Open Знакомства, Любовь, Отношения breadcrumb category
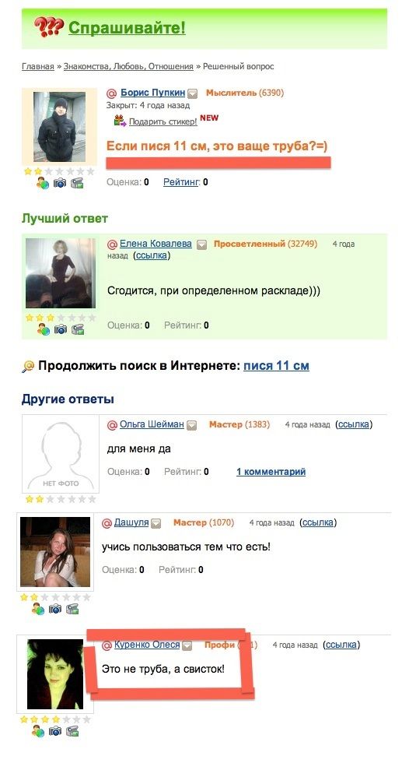This screenshot has height=763, width=416. (x=128, y=66)
